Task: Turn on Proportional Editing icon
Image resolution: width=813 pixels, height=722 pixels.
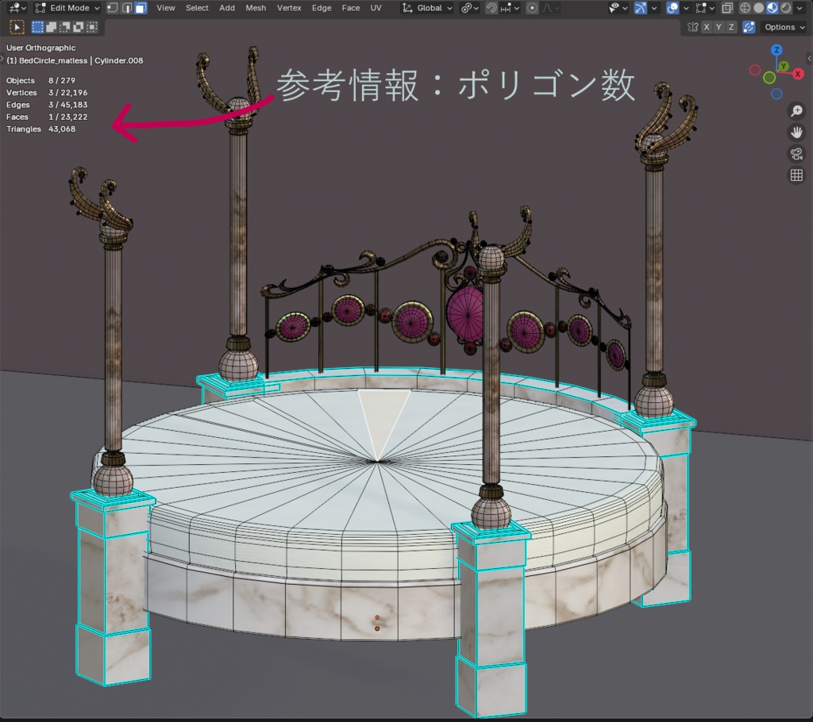Action: [530, 8]
